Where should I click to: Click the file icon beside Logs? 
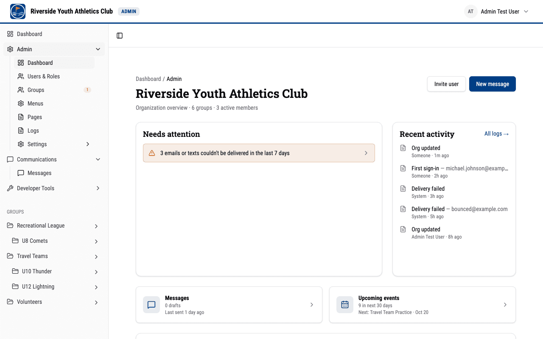[x=21, y=131]
